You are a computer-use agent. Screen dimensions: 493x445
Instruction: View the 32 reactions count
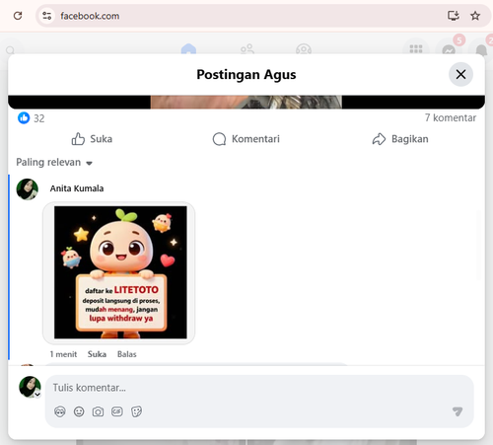[x=39, y=118]
